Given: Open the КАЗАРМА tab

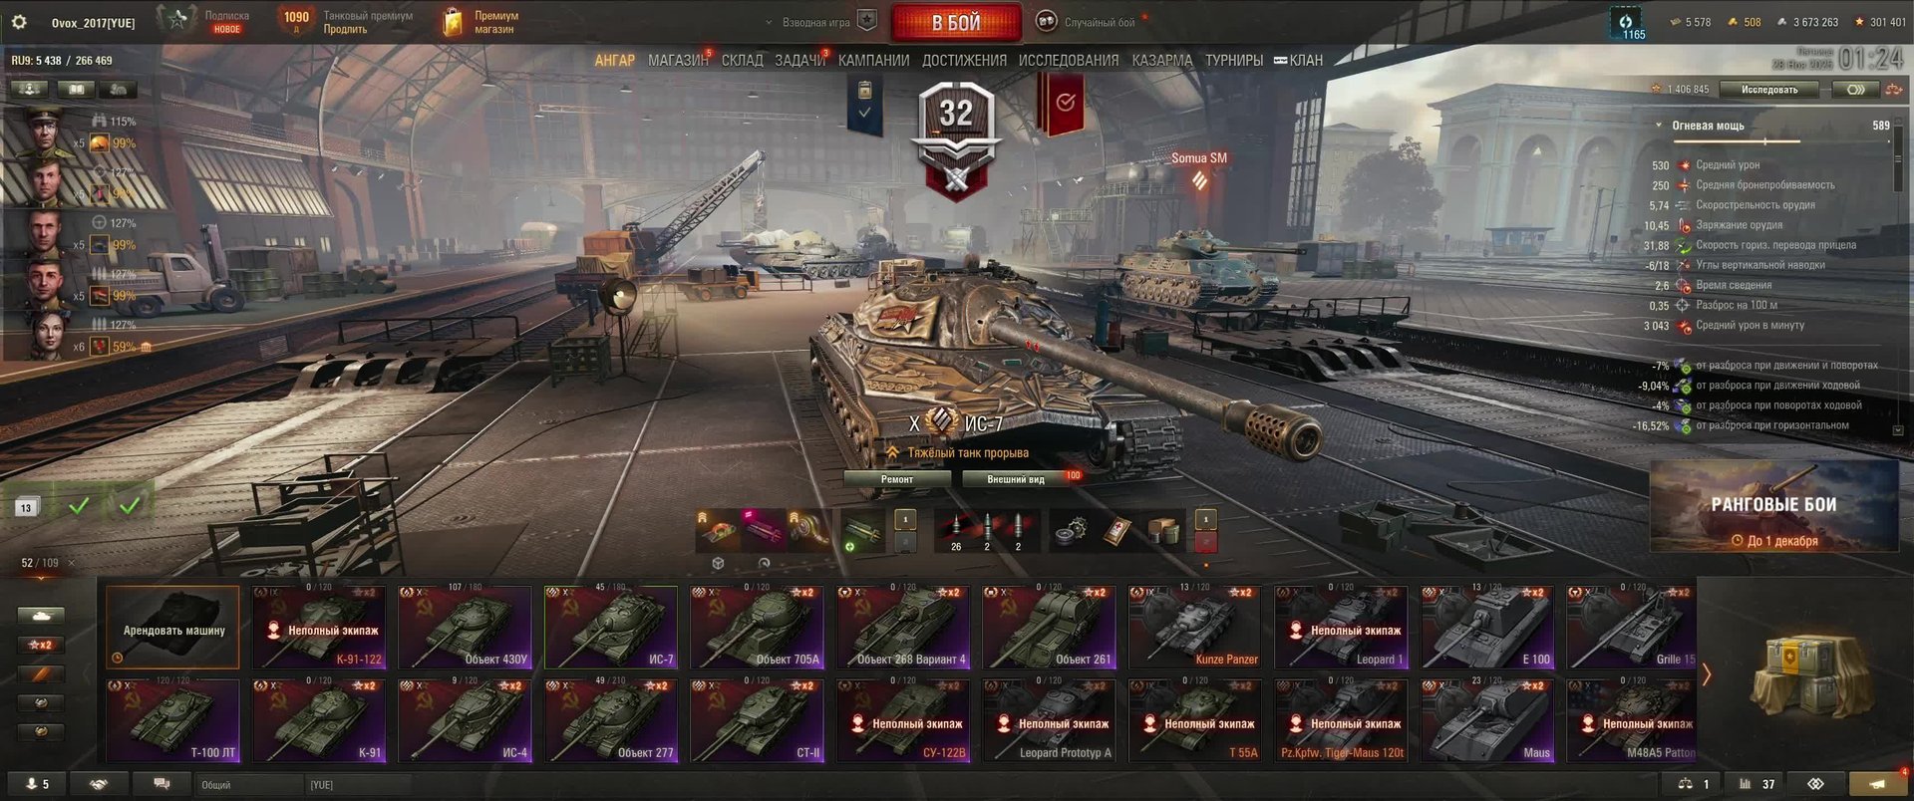Looking at the screenshot, I should point(1162,61).
